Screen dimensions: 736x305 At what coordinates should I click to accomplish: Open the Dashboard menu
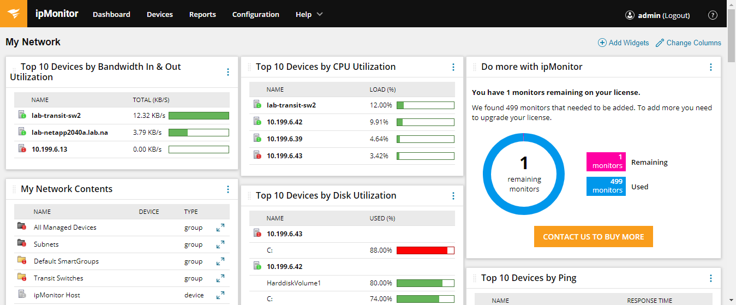pyautogui.click(x=111, y=15)
